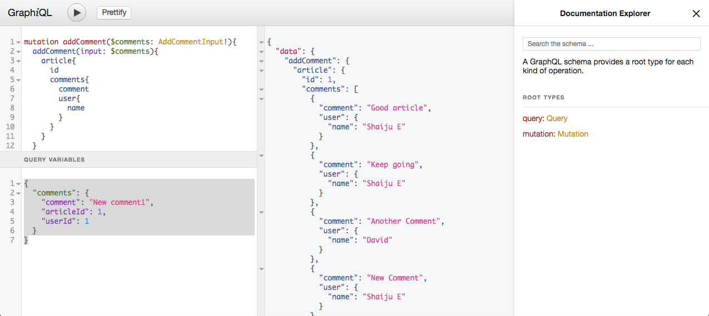Fold the comments{ block in query editor
The image size is (709, 316).
click(18, 80)
